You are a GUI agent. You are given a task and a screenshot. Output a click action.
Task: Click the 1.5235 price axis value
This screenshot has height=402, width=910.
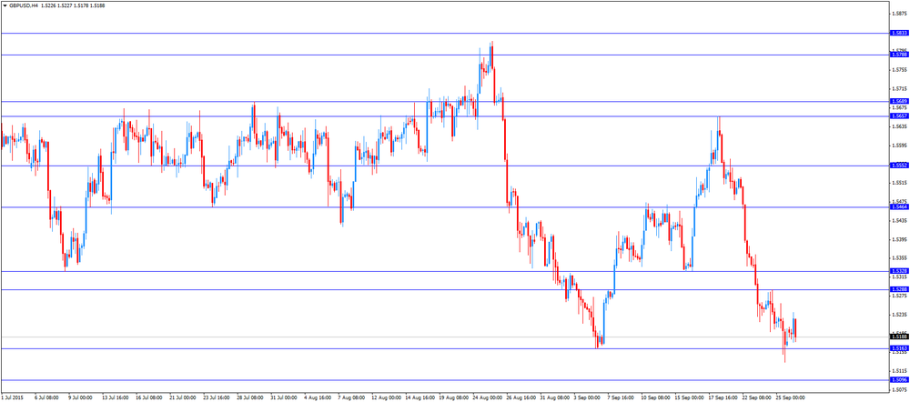click(x=900, y=315)
